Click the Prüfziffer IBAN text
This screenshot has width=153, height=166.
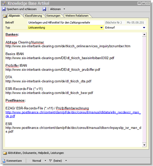(16, 66)
